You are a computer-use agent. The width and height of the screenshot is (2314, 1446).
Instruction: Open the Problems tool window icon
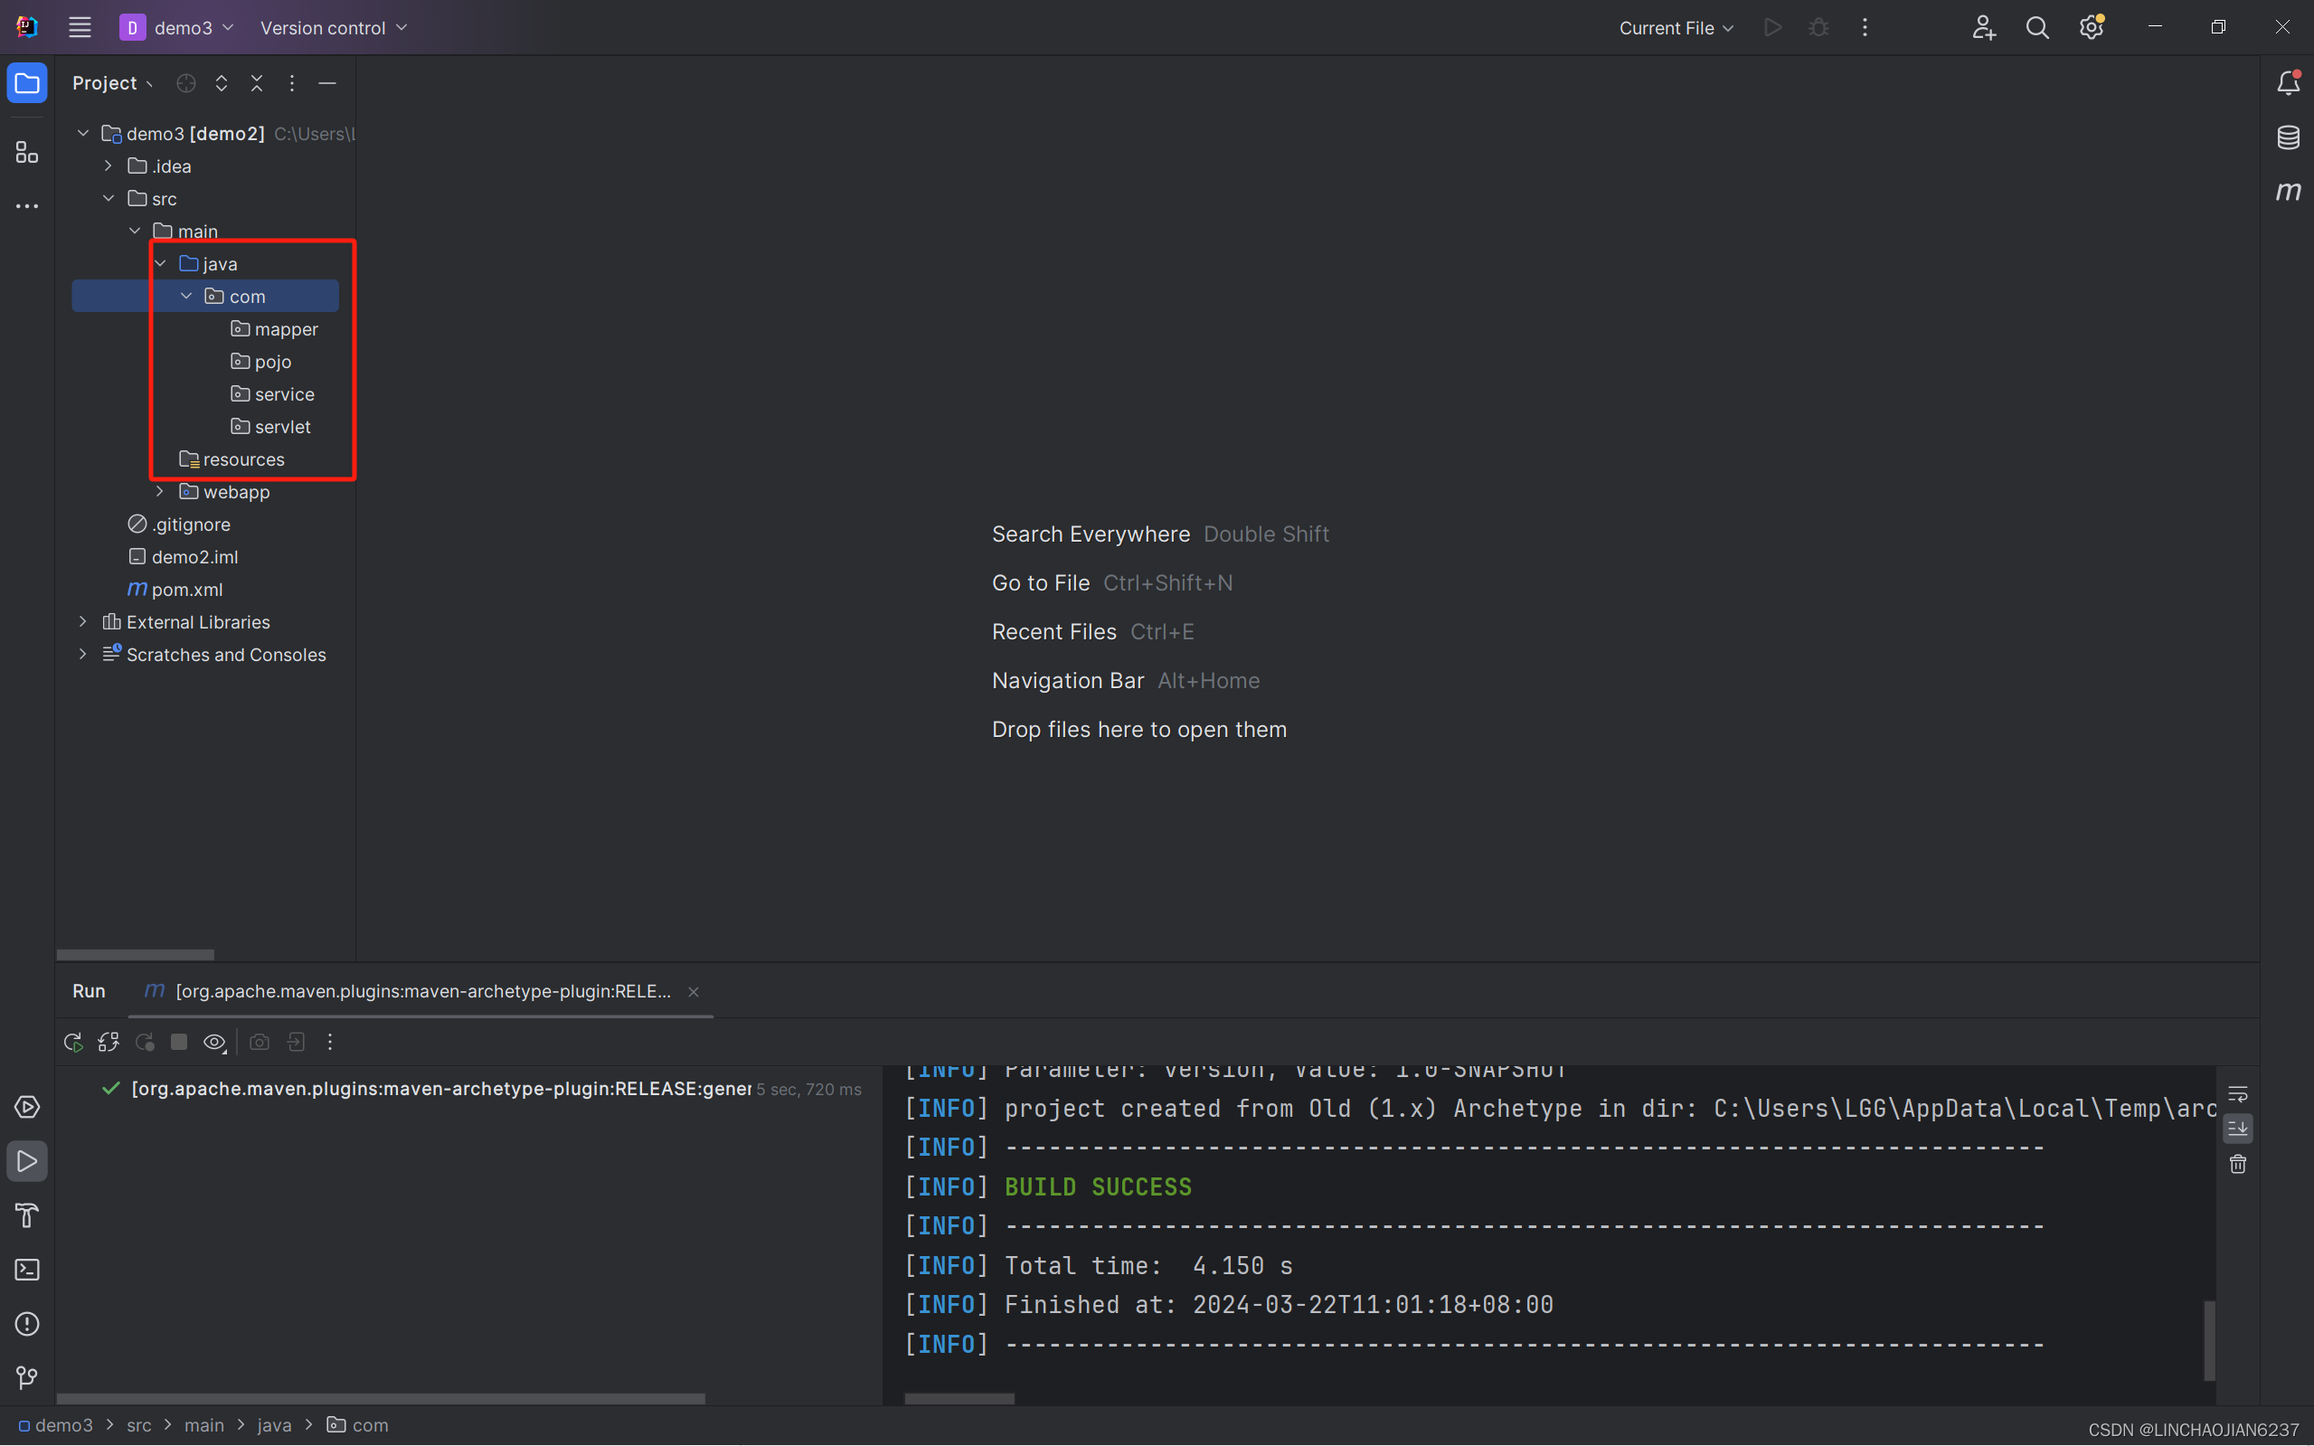coord(27,1324)
